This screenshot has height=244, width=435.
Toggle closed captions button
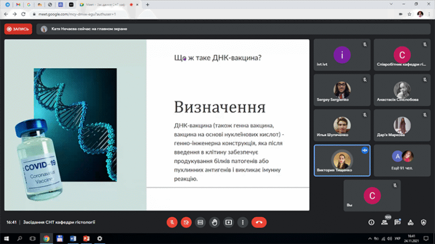coord(200,222)
